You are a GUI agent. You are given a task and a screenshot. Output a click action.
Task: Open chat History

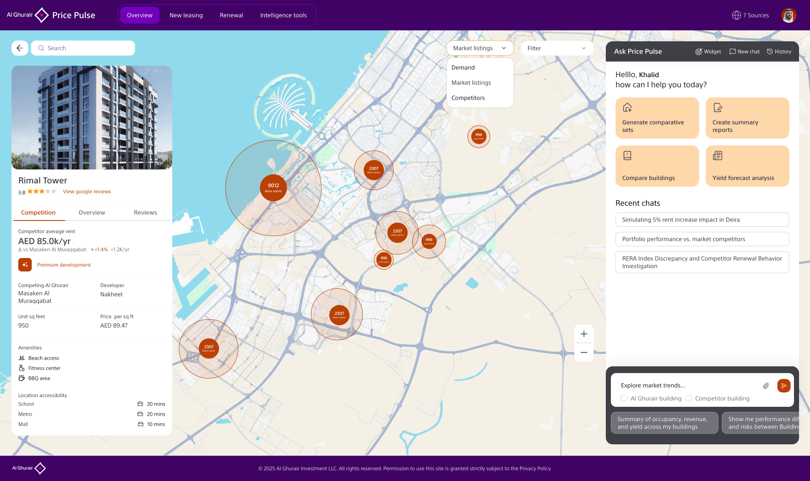(779, 51)
